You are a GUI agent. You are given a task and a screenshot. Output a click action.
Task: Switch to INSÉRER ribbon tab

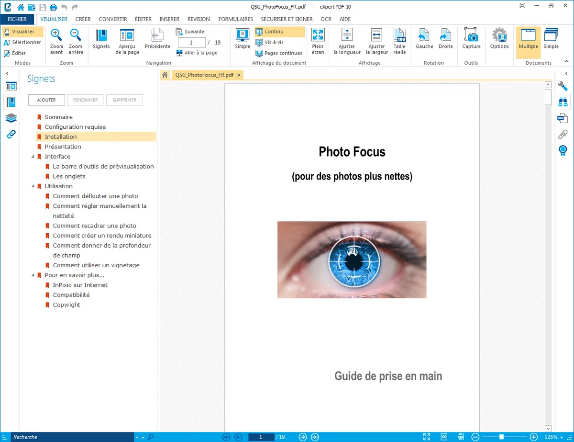click(x=169, y=19)
